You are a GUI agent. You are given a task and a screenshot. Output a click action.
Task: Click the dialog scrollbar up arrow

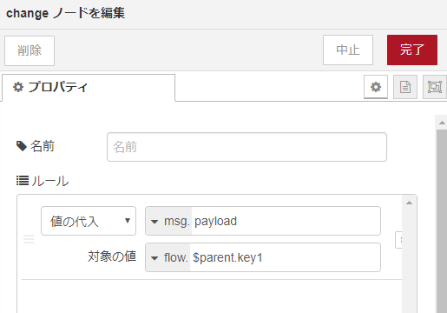coord(442,123)
